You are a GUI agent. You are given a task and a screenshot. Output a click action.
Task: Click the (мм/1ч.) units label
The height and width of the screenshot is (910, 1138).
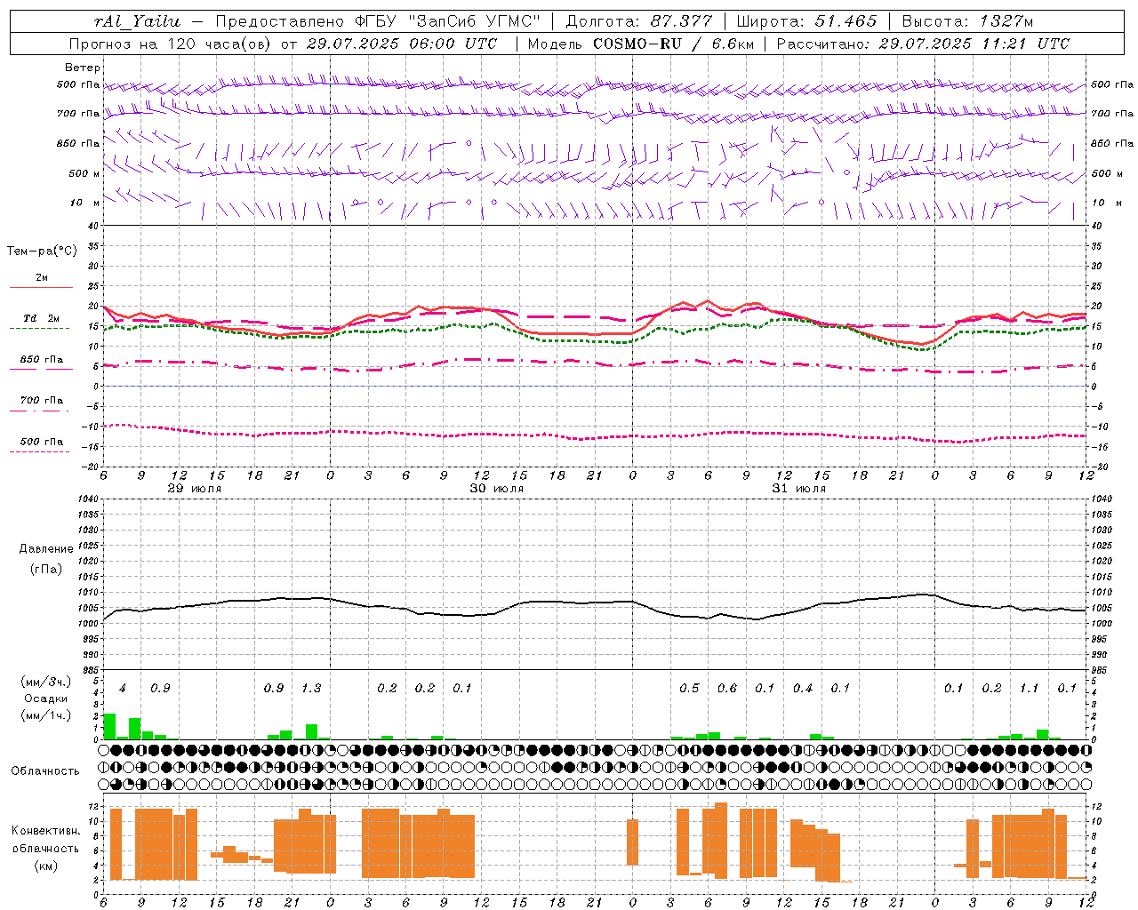(x=46, y=715)
